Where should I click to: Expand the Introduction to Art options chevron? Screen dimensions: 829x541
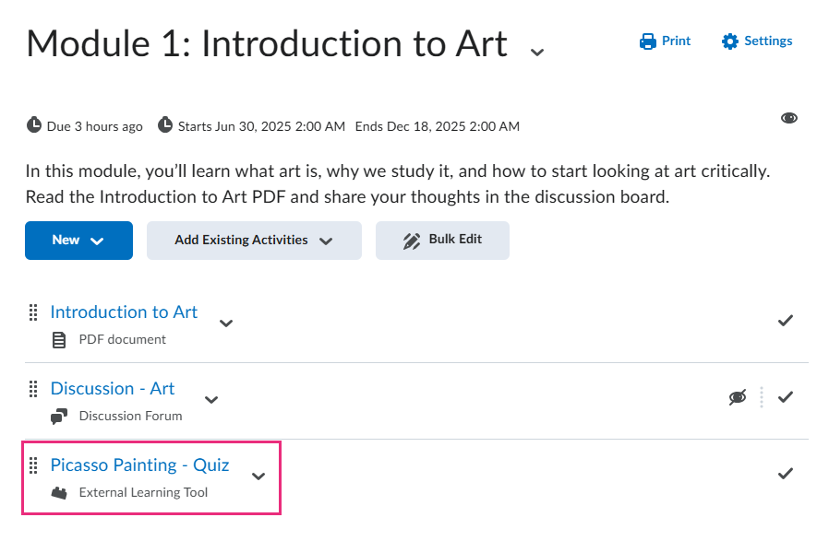[x=226, y=323]
